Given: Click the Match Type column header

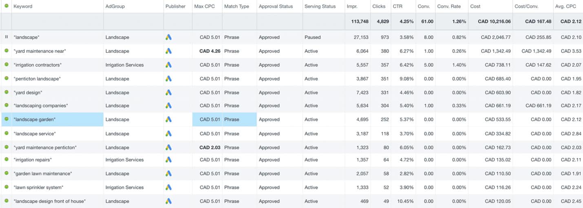Looking at the screenshot, I should pos(236,6).
